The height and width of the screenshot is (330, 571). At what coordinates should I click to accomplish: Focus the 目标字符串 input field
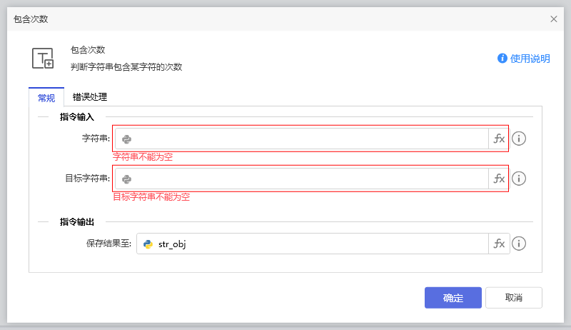pos(307,179)
